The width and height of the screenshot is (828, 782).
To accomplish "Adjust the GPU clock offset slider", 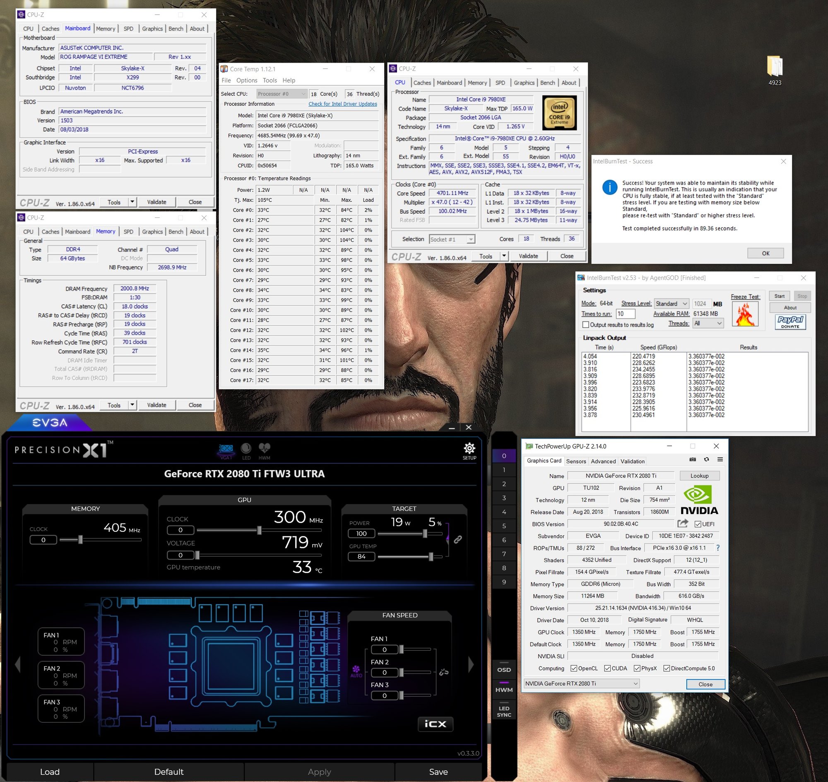I will click(259, 530).
